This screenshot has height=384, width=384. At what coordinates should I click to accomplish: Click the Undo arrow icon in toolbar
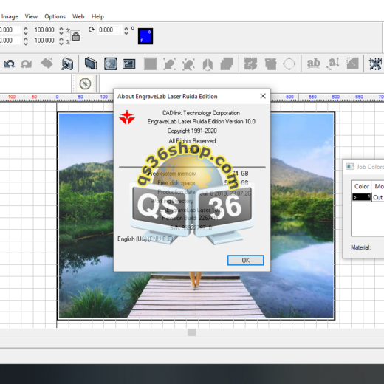pos(9,64)
